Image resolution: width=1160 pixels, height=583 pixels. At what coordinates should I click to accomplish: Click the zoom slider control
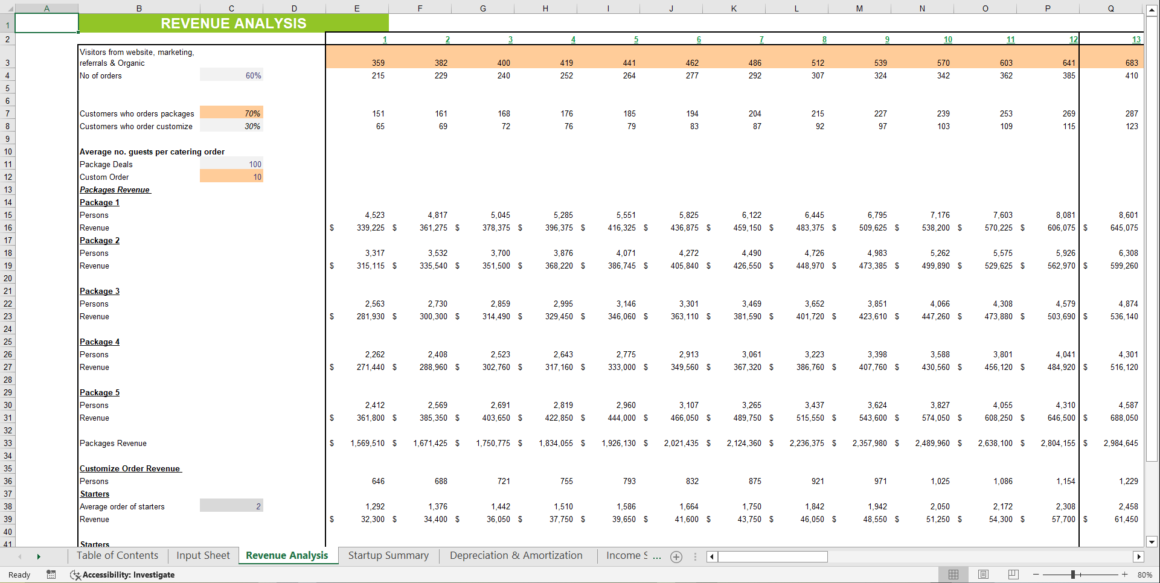point(1074,575)
